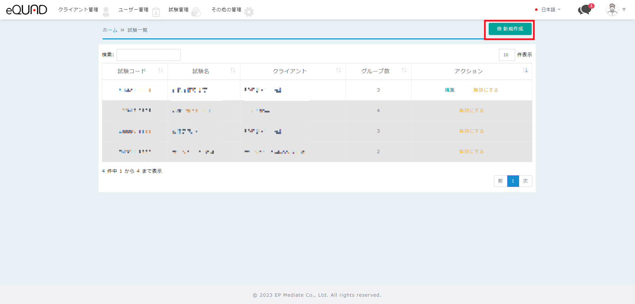Enable the last row trial with 有効にする

pos(471,152)
